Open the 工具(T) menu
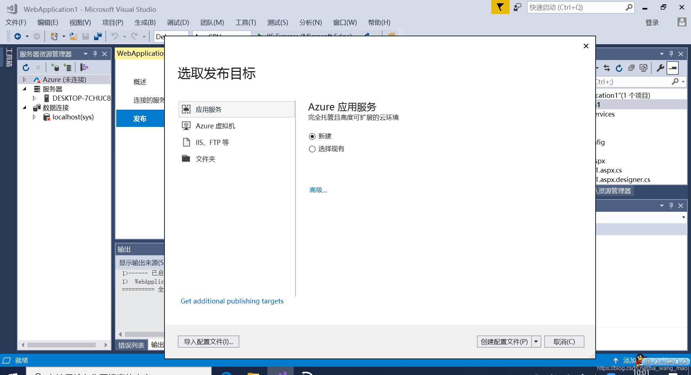 coord(245,22)
